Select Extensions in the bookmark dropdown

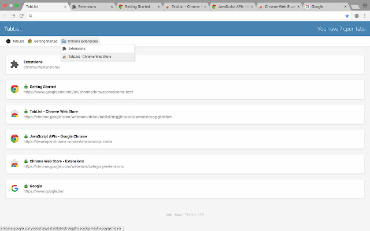pos(98,49)
